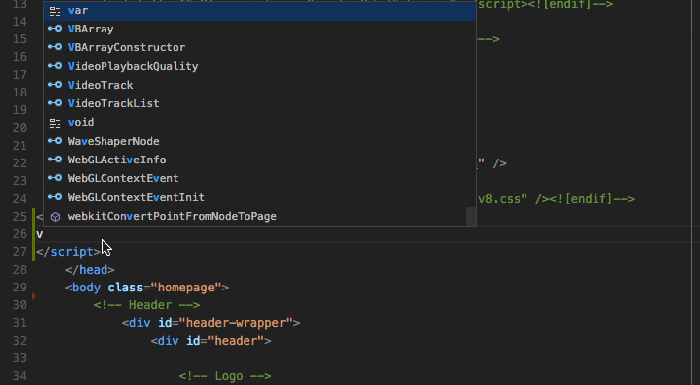Choose VideoTrack suggestion entry
This screenshot has height=385, width=700.
click(260, 85)
